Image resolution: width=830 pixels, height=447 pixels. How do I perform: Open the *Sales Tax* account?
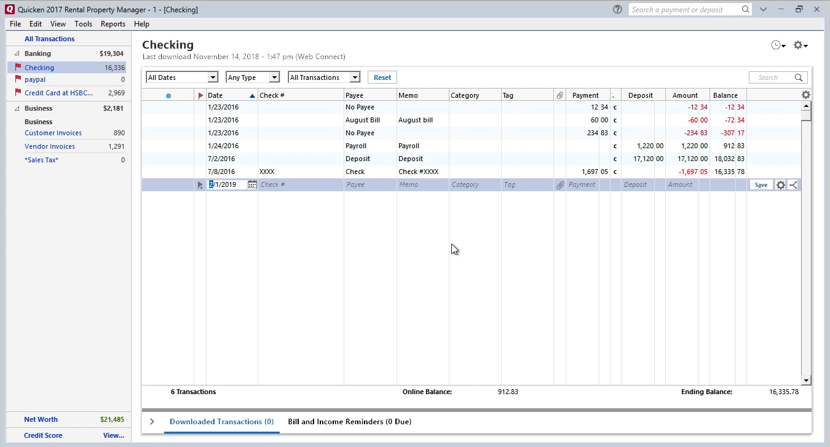[x=41, y=160]
